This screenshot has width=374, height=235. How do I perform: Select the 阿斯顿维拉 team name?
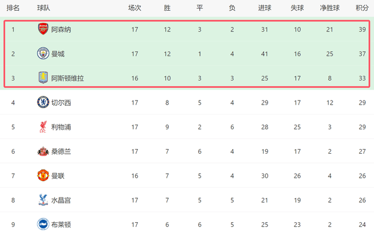[x=67, y=78]
